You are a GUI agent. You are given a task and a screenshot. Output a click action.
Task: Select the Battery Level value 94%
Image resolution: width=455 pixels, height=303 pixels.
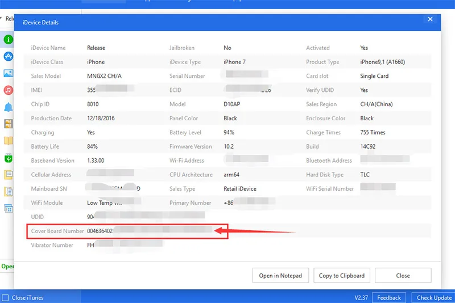229,132
